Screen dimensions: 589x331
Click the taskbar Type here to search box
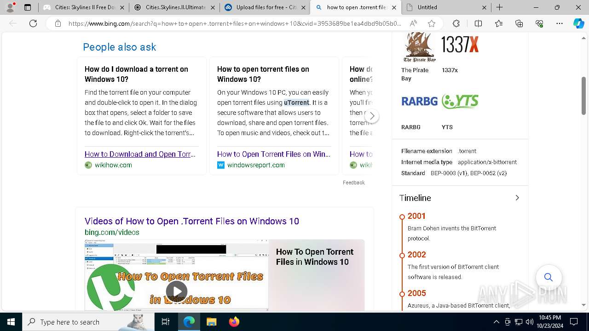88,322
